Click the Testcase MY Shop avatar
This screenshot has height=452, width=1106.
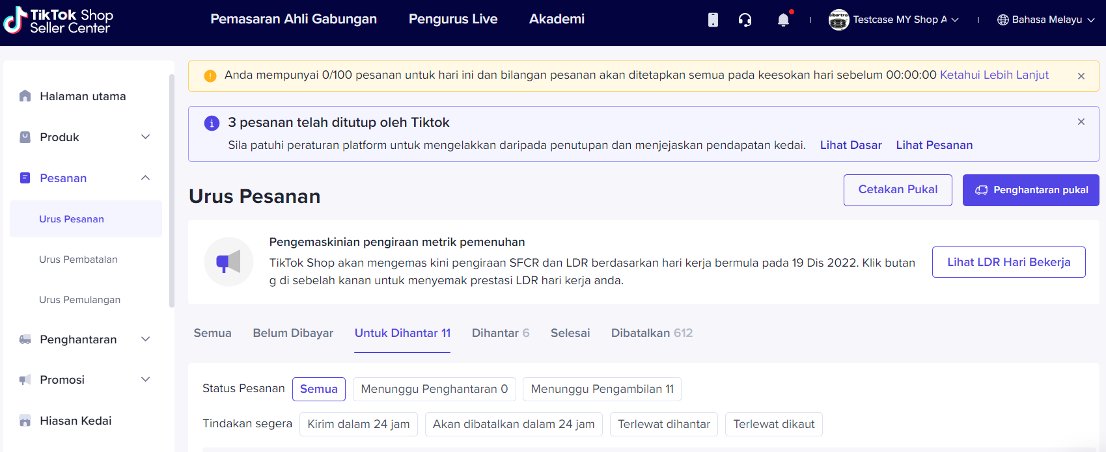(x=838, y=20)
